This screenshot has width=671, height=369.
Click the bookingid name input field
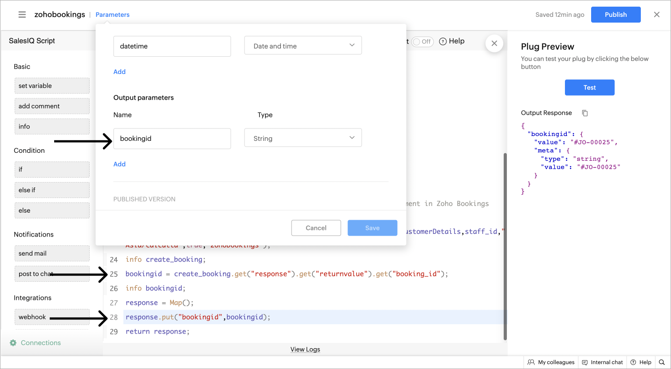(172, 138)
